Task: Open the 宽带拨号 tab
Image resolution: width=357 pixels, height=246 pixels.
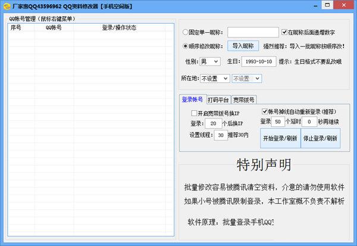Action: (x=244, y=99)
